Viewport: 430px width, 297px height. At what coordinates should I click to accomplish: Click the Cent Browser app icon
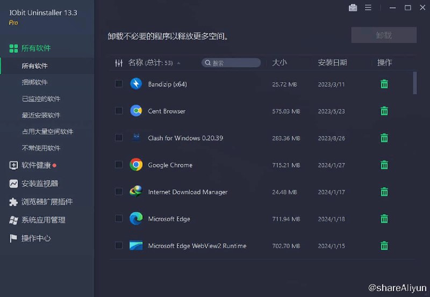136,111
